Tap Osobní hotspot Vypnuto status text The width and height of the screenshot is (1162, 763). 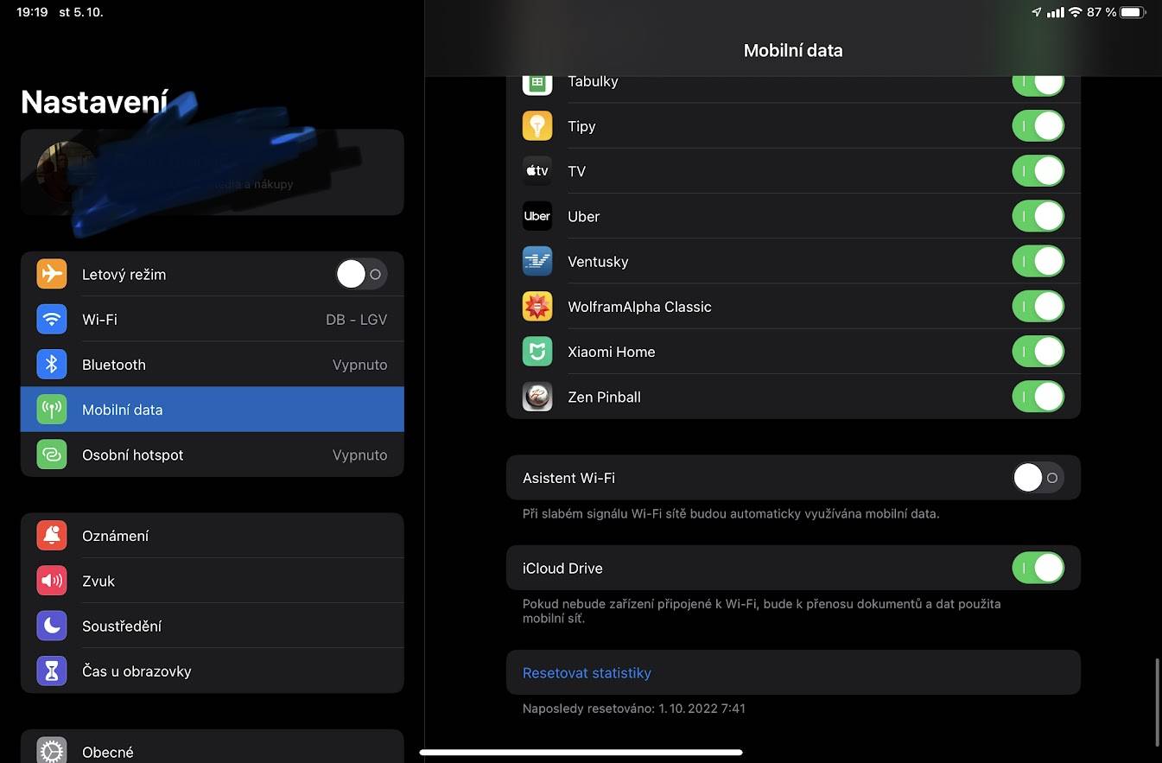click(359, 455)
